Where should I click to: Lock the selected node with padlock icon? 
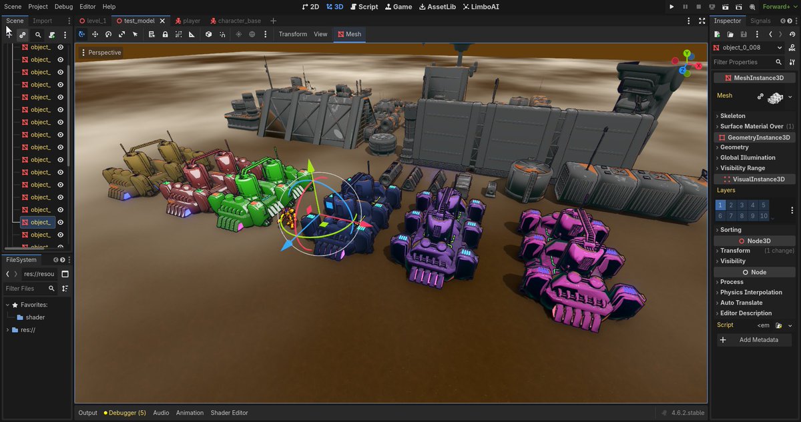(x=165, y=34)
